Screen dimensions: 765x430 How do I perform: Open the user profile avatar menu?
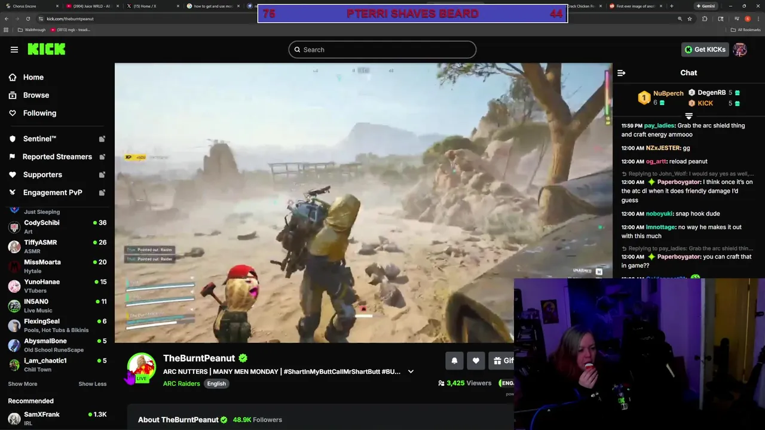pyautogui.click(x=740, y=50)
